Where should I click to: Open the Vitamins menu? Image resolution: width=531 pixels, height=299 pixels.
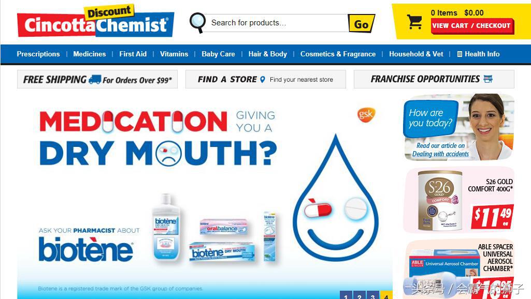pyautogui.click(x=174, y=54)
